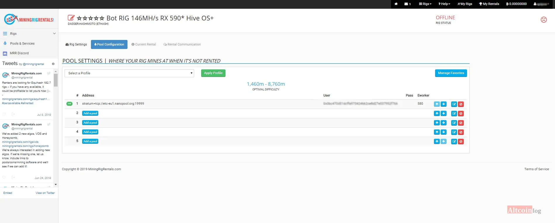Open the messages envelope icon
The width and height of the screenshot is (555, 223).
tap(407, 4)
